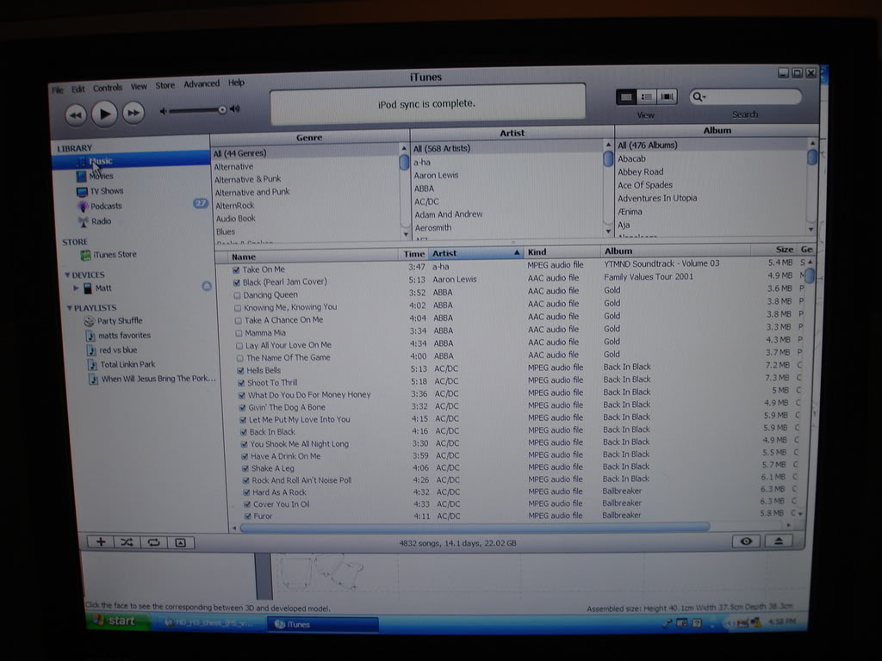Switch to list view button
The image size is (882, 661).
[626, 97]
